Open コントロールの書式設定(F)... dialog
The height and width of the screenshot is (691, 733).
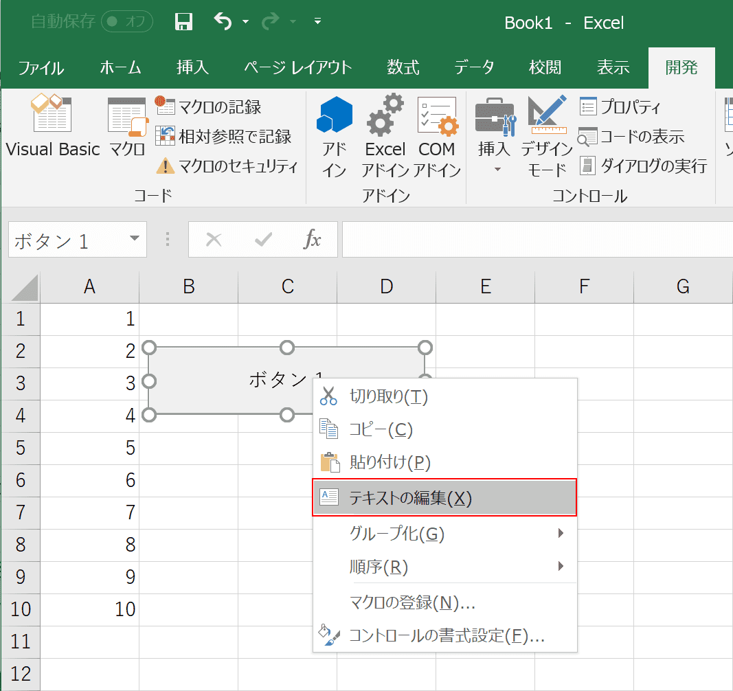(x=444, y=635)
